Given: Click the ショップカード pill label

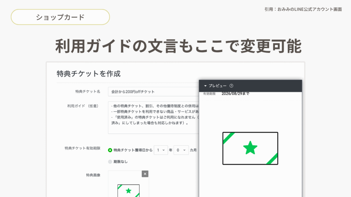Looking at the screenshot, I should click(60, 17).
